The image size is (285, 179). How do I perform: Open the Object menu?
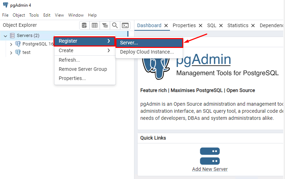19,15
